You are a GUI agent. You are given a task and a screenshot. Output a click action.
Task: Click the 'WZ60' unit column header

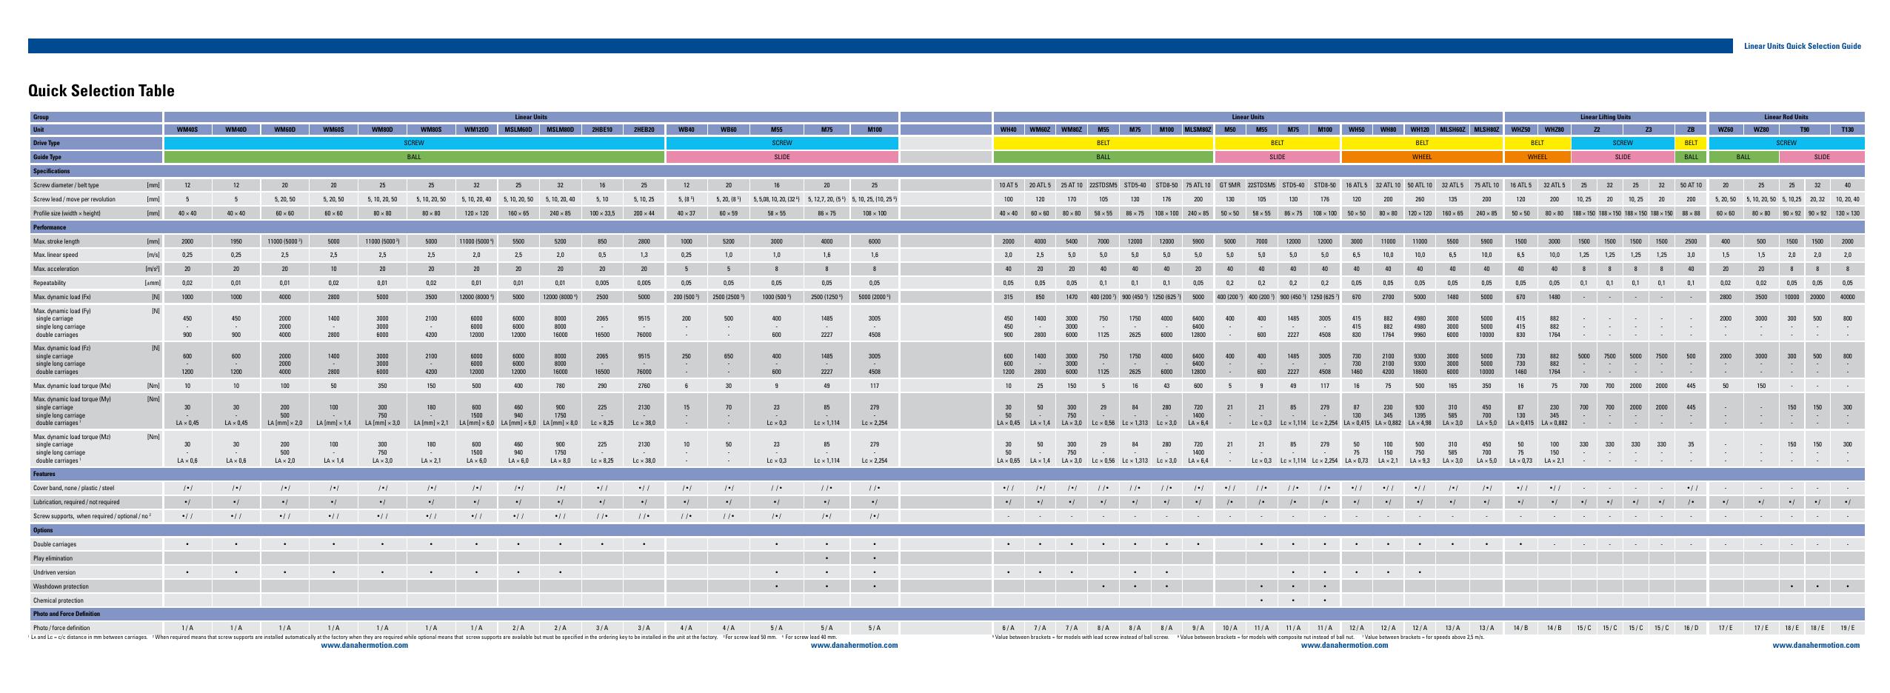coord(1726,130)
